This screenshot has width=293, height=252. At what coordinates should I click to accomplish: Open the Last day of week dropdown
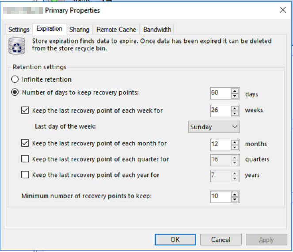tap(214, 127)
